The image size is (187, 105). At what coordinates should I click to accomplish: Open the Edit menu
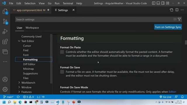19,3
